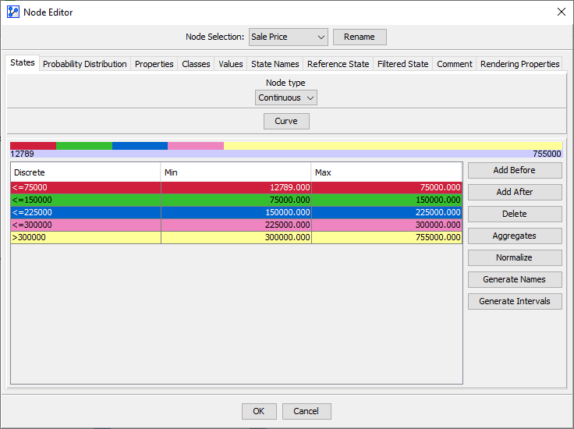Click the Normalize button
This screenshot has height=429, width=574.
coord(515,257)
